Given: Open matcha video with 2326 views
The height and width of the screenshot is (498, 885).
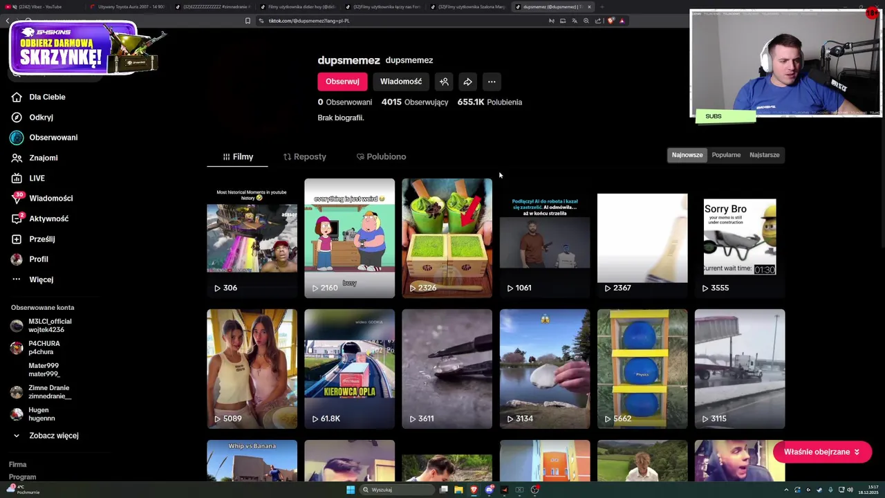Looking at the screenshot, I should tap(447, 239).
